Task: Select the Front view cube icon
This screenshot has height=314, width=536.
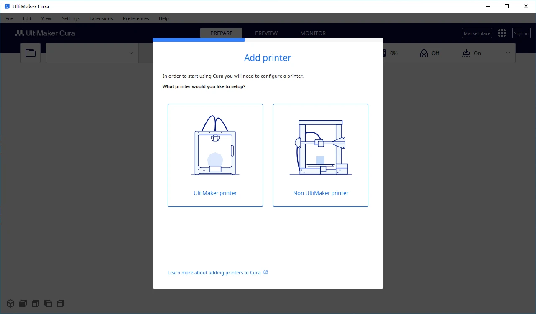Action: click(x=23, y=304)
